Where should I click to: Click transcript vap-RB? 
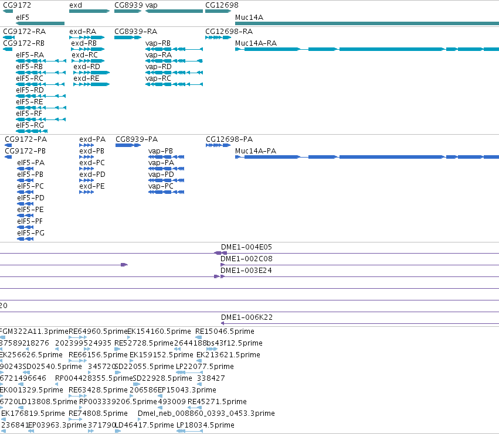point(174,49)
